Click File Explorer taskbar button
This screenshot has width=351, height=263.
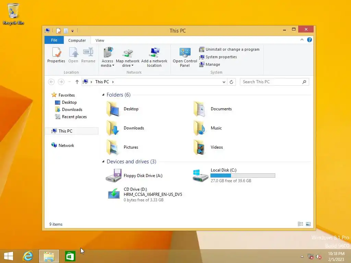click(x=49, y=256)
